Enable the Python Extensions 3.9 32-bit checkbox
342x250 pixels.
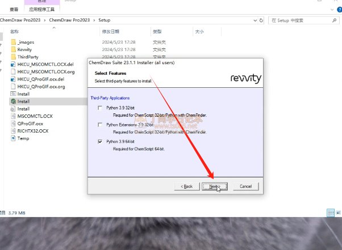[x=100, y=125]
